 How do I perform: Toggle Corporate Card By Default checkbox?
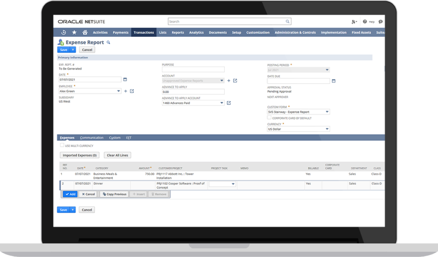[269, 118]
